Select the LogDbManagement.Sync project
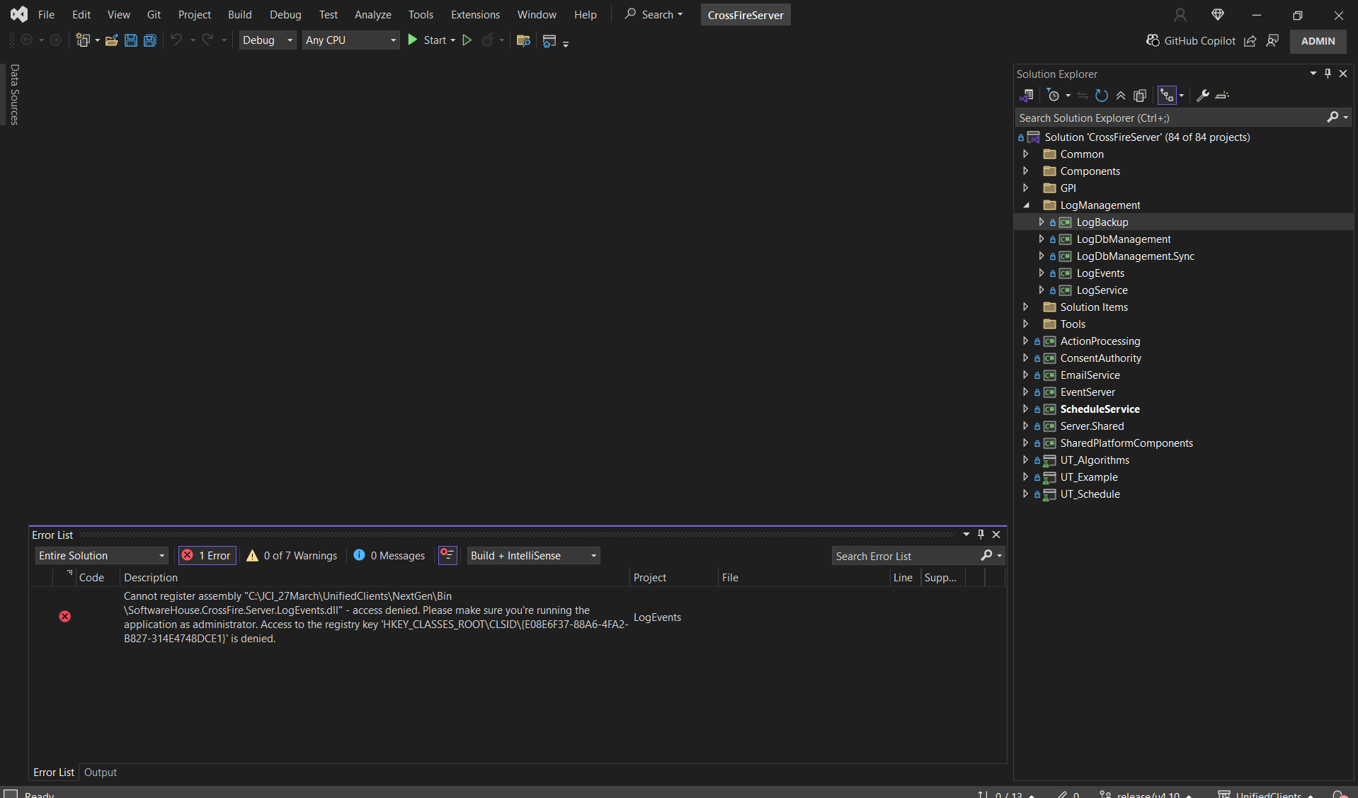Screen dimensions: 1358x798 1135,256
